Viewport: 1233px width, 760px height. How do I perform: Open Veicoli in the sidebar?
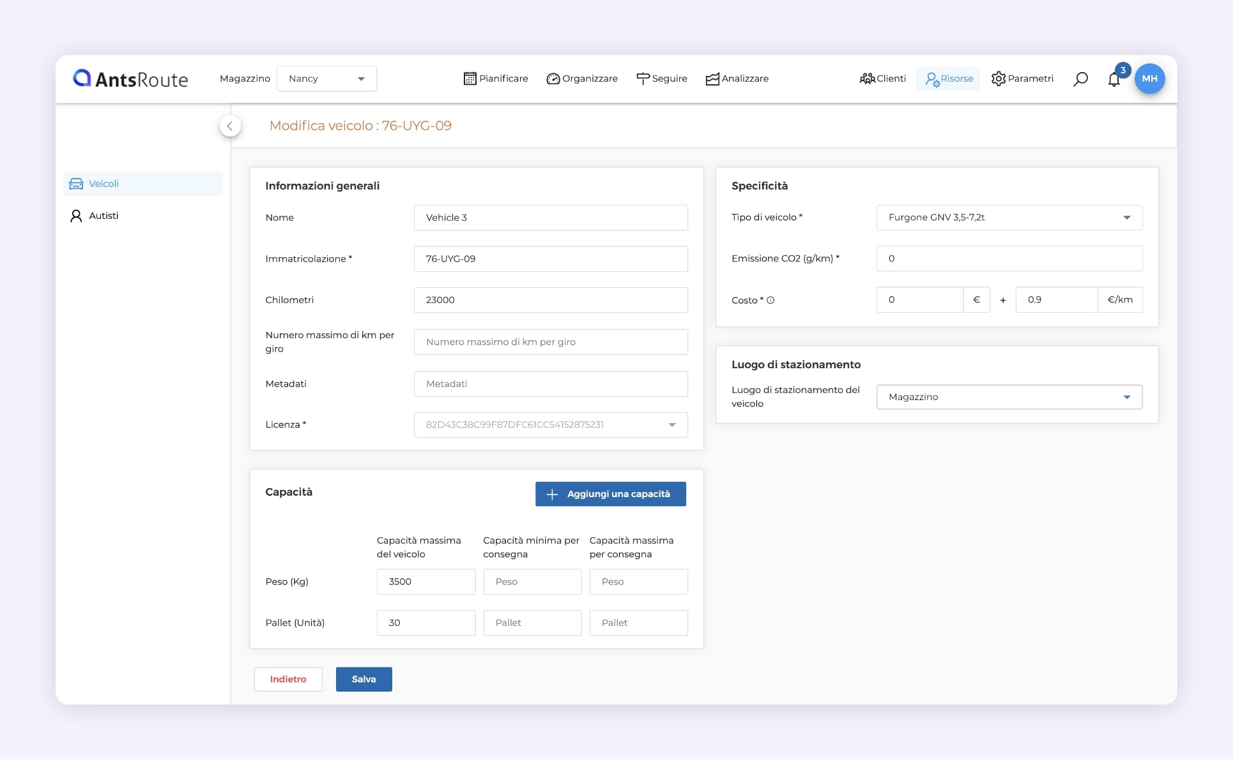(103, 184)
